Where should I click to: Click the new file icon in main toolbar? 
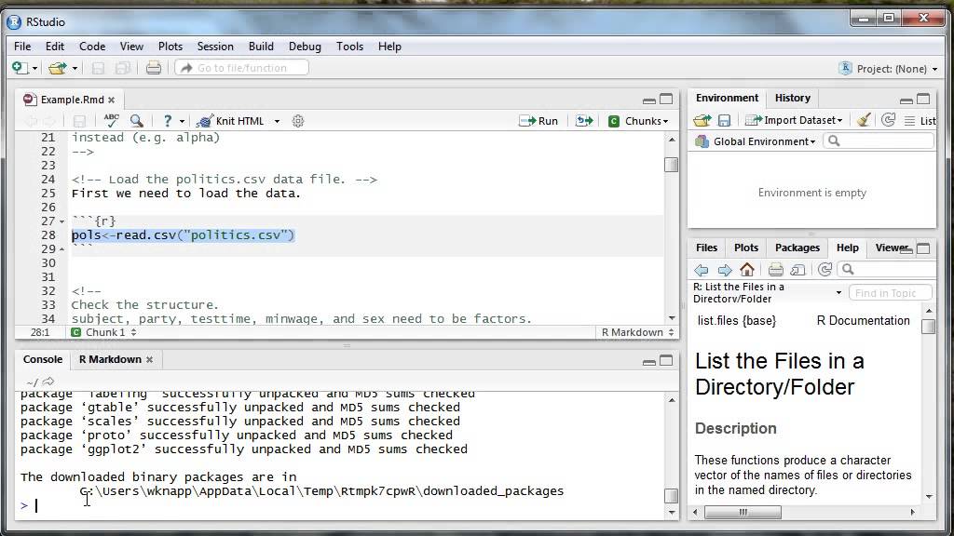click(x=20, y=68)
